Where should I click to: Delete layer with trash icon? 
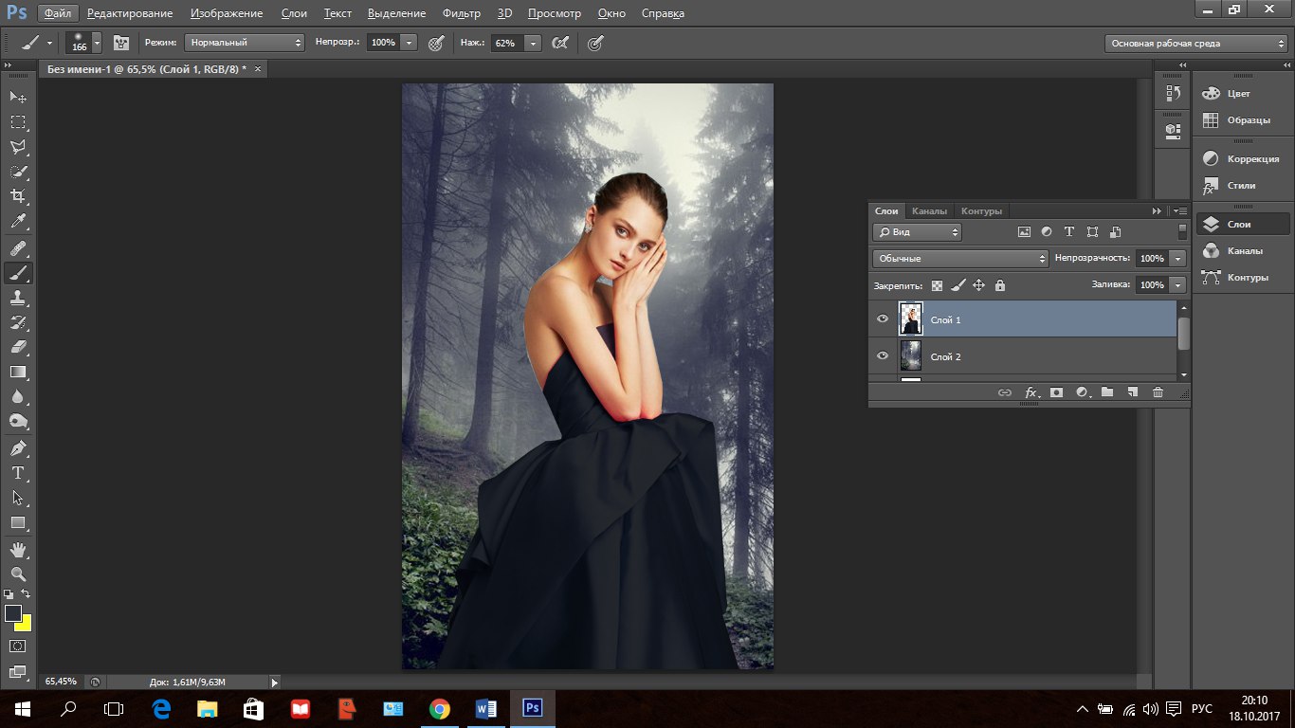(x=1158, y=392)
